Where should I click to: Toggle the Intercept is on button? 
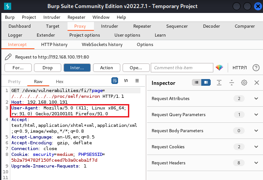pos(77,67)
